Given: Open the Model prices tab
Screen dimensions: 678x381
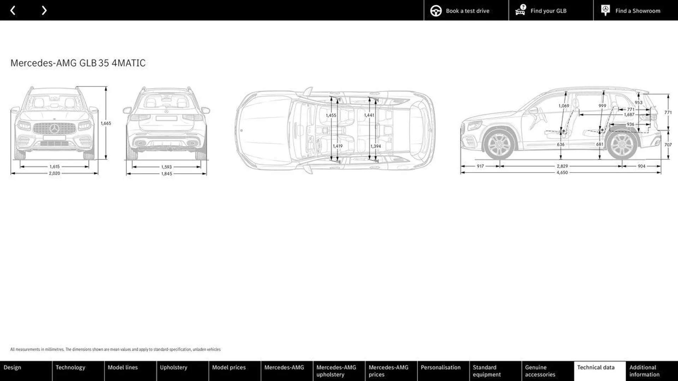Looking at the screenshot, I should 235,371.
